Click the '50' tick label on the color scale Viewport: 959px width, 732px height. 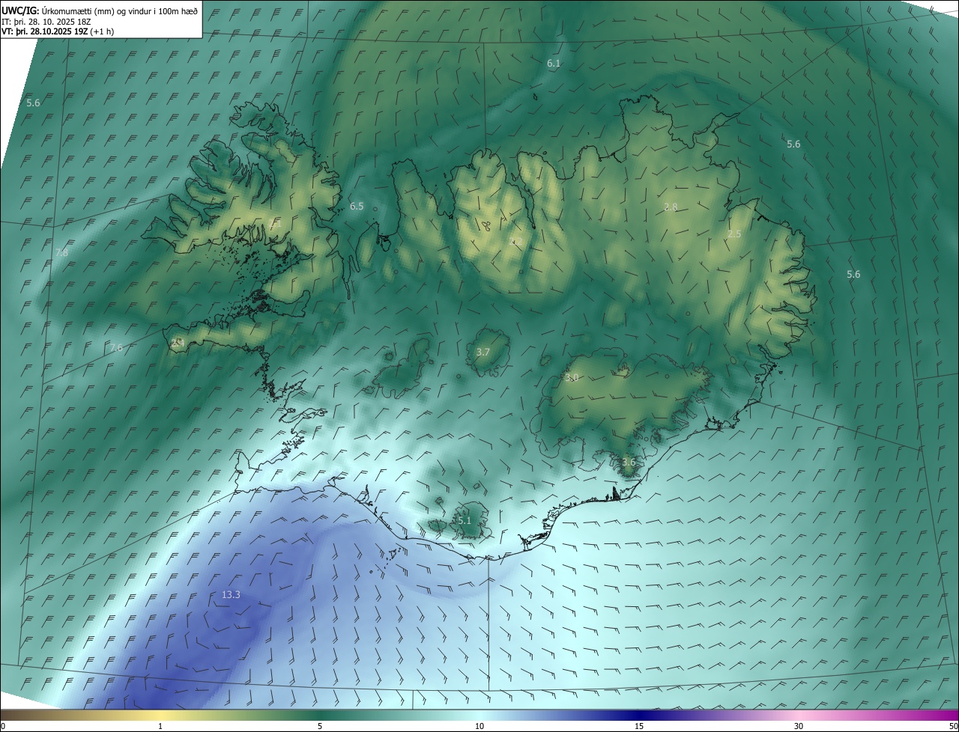[953, 726]
